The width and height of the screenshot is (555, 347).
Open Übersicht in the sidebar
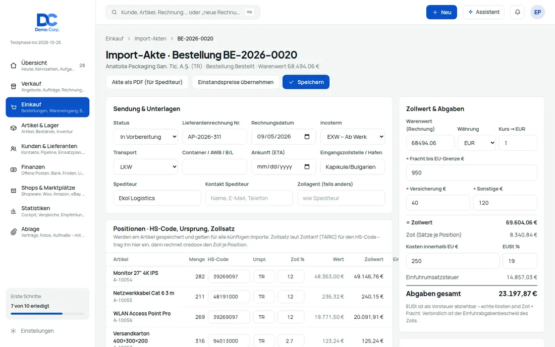[47, 66]
